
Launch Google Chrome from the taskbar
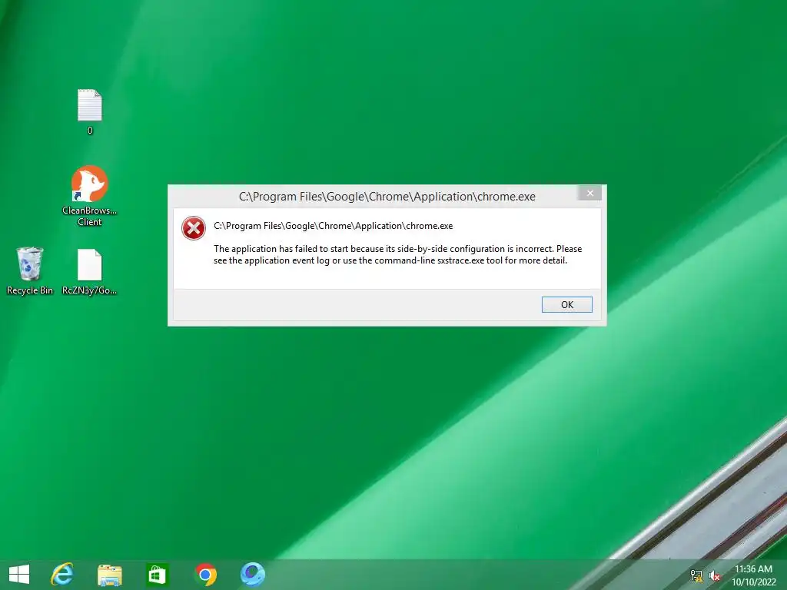pyautogui.click(x=205, y=575)
